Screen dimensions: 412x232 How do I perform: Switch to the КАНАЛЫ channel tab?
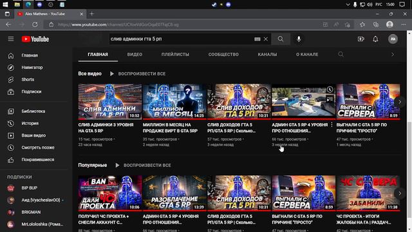click(x=267, y=54)
